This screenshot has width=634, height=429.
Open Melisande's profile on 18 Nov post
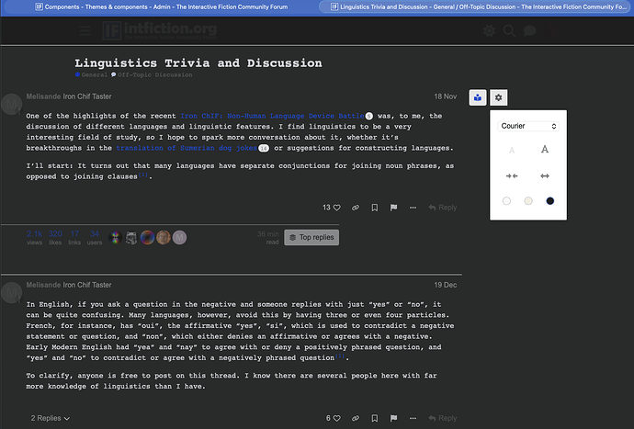pos(43,96)
